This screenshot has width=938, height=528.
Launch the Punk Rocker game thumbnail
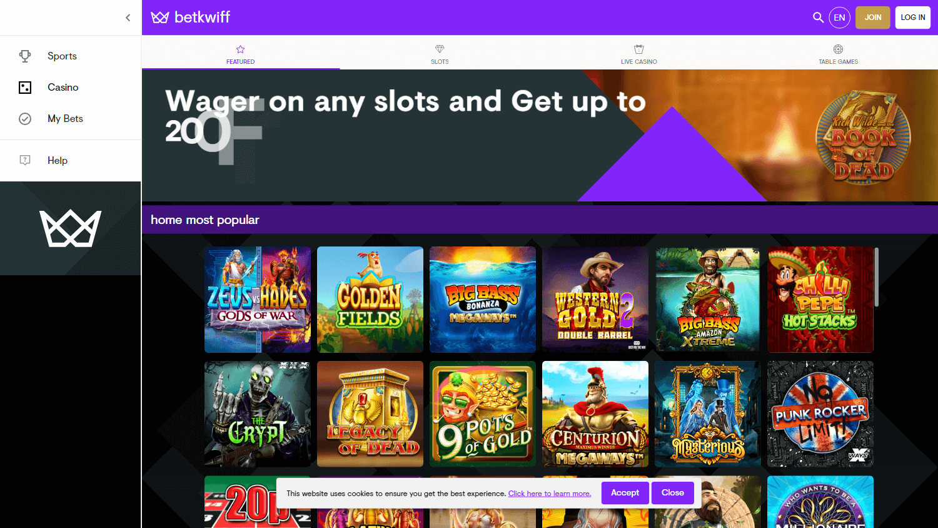(x=820, y=414)
